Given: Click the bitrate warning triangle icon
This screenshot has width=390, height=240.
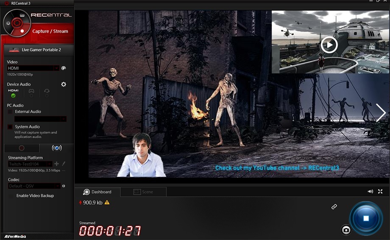Looking at the screenshot, I should (107, 202).
